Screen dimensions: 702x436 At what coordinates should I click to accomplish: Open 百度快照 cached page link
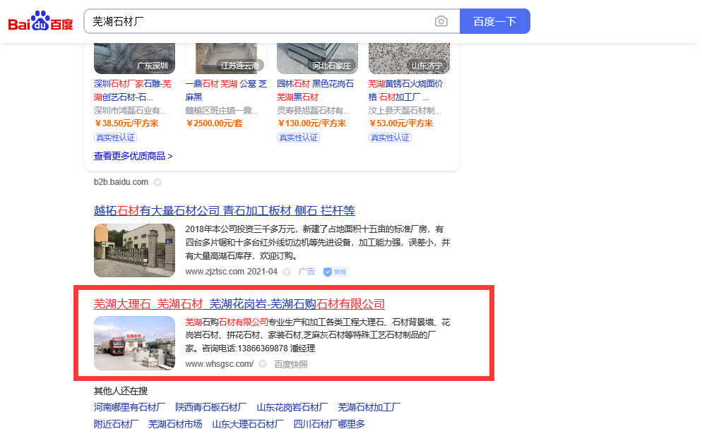290,364
